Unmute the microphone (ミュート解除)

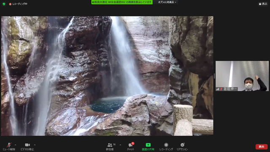(9, 147)
